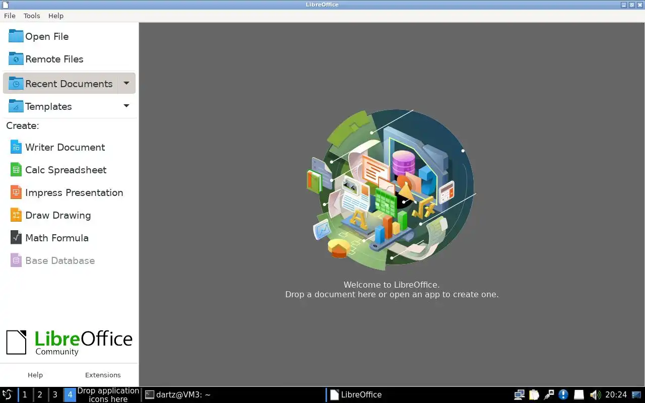
Task: Click the Extensions button
Action: tap(103, 375)
